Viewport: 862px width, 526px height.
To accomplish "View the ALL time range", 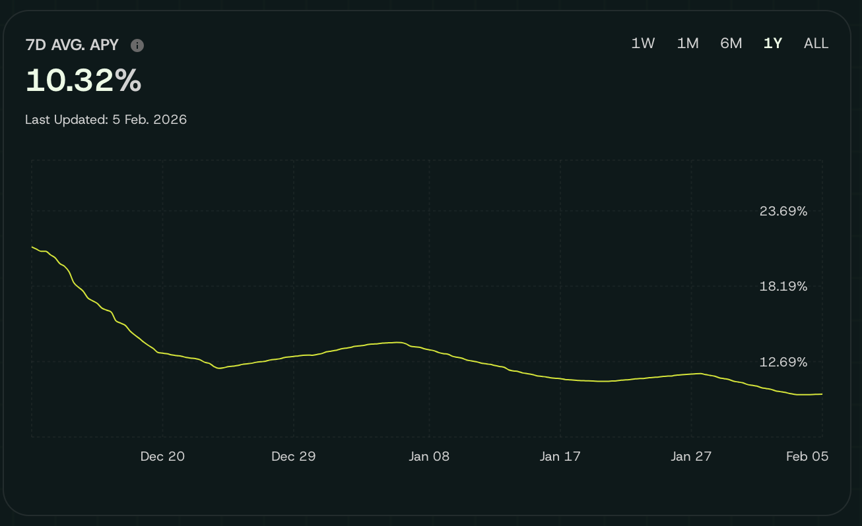I will (816, 43).
